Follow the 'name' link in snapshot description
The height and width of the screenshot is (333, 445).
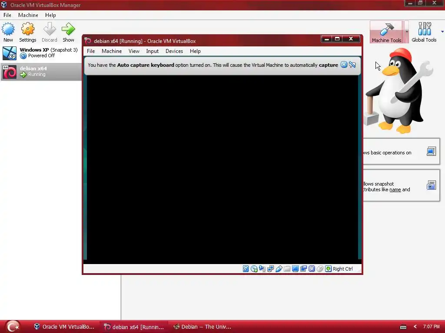pos(395,189)
